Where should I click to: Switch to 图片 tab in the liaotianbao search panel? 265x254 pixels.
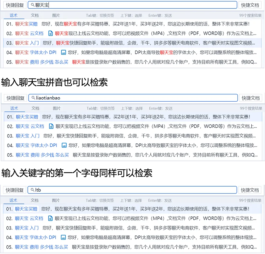coord(57,108)
